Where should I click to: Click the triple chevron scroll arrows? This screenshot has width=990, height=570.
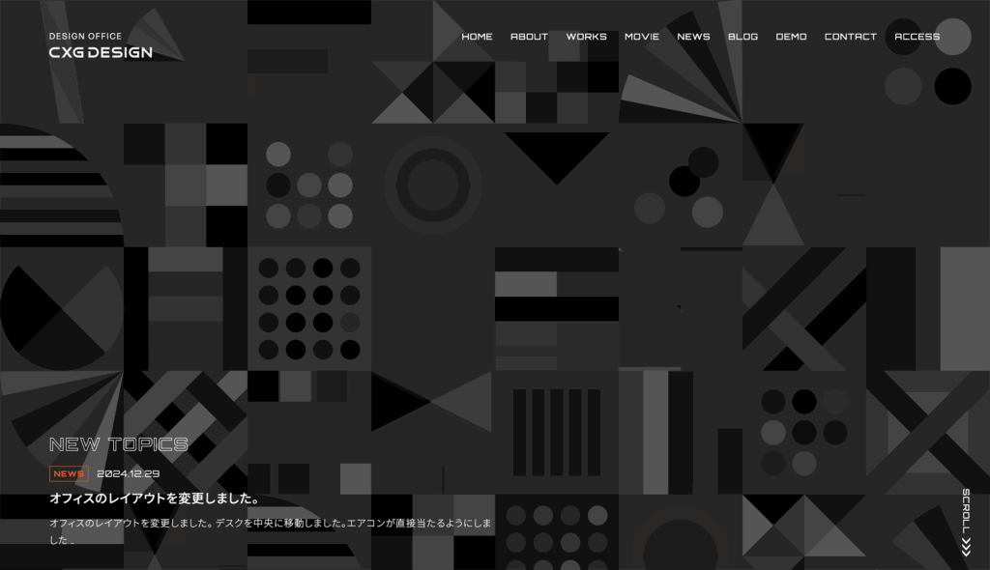point(965,548)
